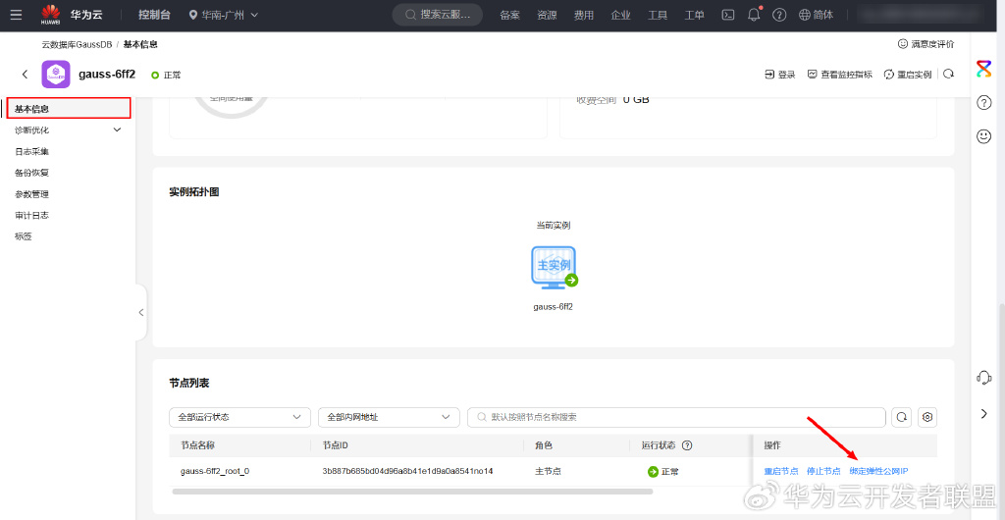Click 重启实例 restart instance
Image resolution: width=1005 pixels, height=520 pixels.
pos(908,75)
